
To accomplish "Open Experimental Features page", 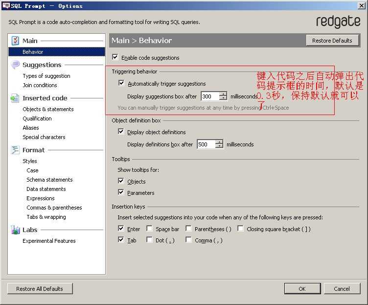I will point(49,241).
